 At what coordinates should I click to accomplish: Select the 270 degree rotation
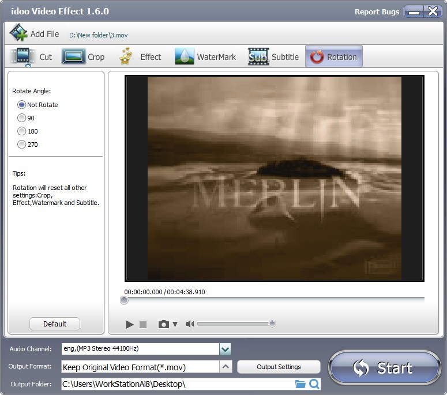pyautogui.click(x=22, y=145)
